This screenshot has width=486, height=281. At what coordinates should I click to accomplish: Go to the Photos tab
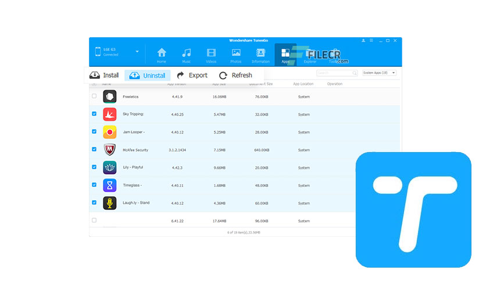point(236,55)
